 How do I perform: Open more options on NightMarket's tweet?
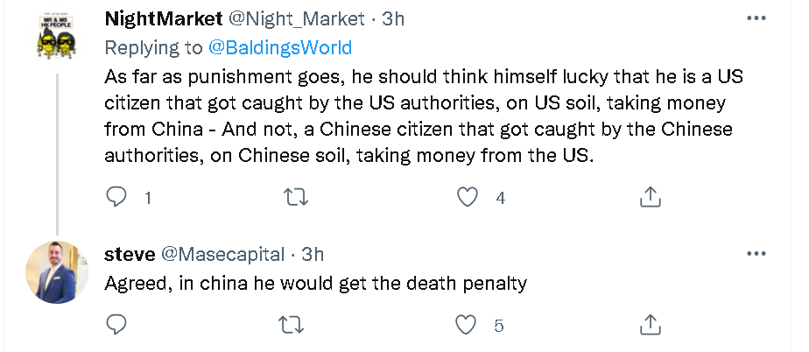point(756,18)
